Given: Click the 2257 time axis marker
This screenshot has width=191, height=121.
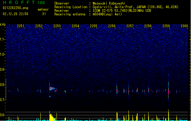Looking at the screenshot, I should point(130,26).
